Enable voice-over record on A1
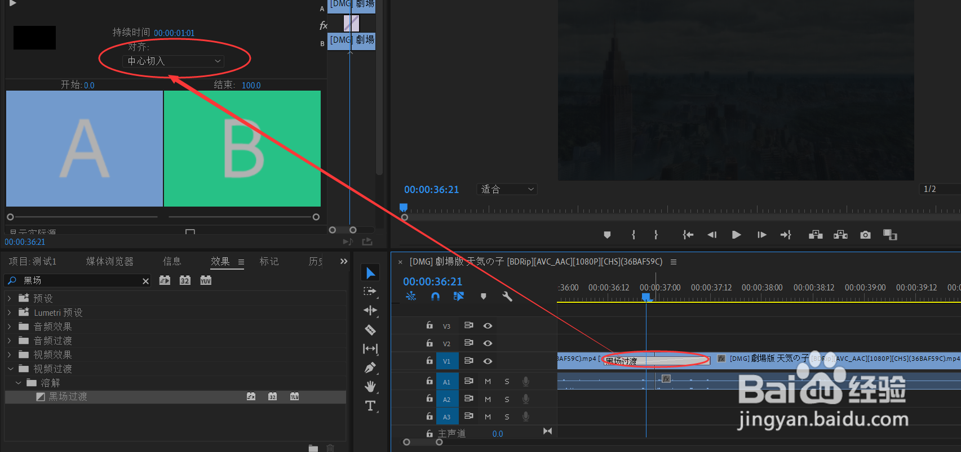The image size is (961, 452). click(526, 382)
